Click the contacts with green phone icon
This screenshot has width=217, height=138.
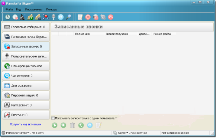(30, 17)
